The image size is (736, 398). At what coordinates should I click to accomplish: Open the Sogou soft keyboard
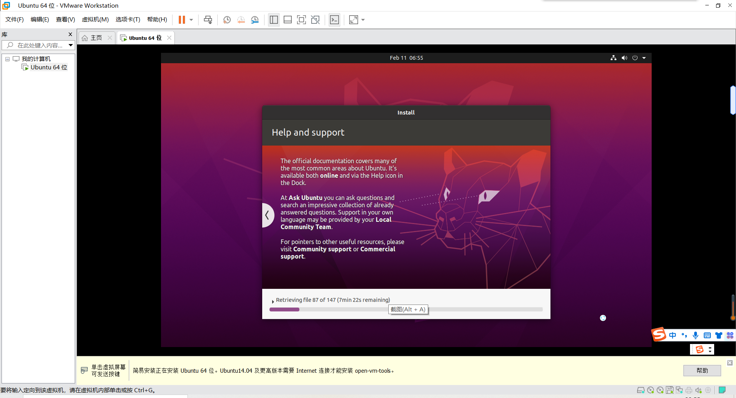707,335
